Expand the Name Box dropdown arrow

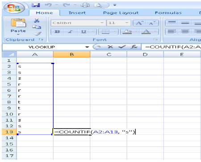coord(87,47)
